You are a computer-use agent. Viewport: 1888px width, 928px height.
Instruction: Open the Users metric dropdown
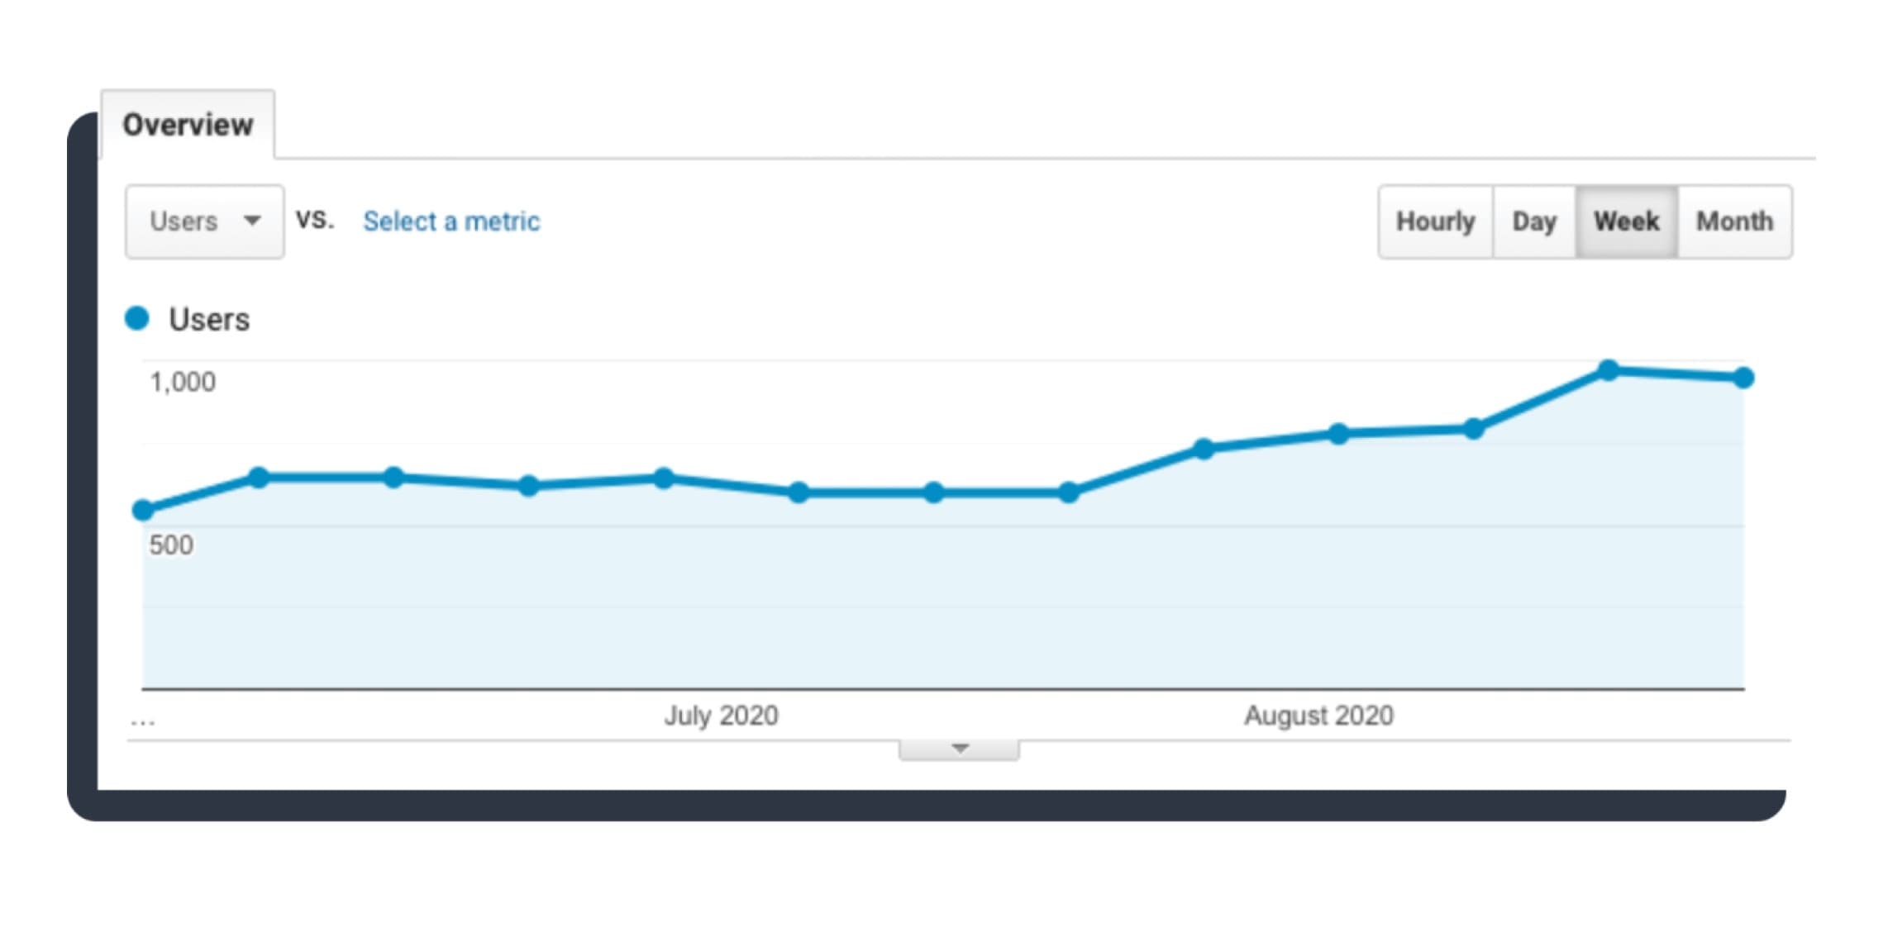(203, 221)
